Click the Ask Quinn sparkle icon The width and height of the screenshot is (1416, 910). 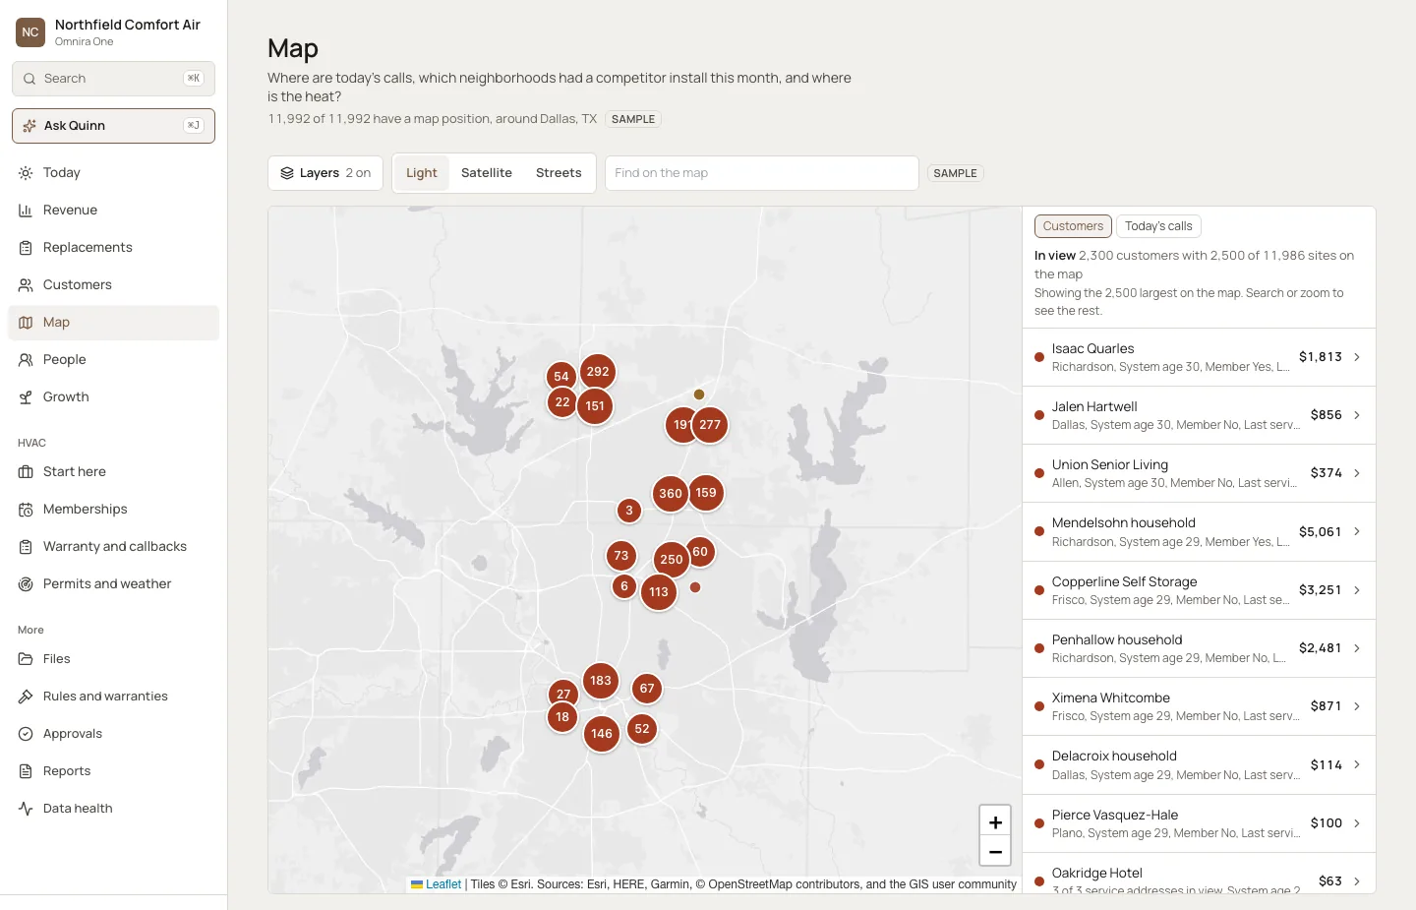pyautogui.click(x=29, y=126)
